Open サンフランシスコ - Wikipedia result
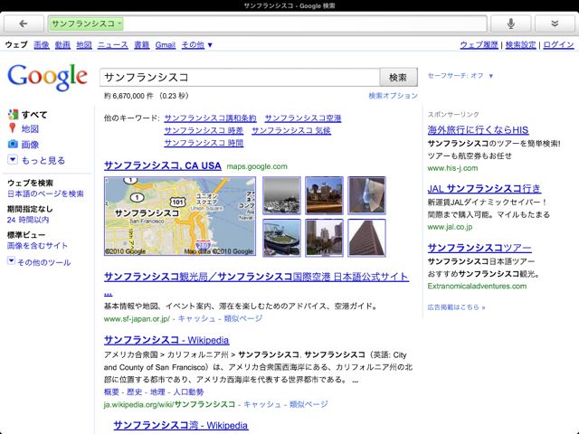Viewport: 579px width, 434px height. (x=166, y=340)
